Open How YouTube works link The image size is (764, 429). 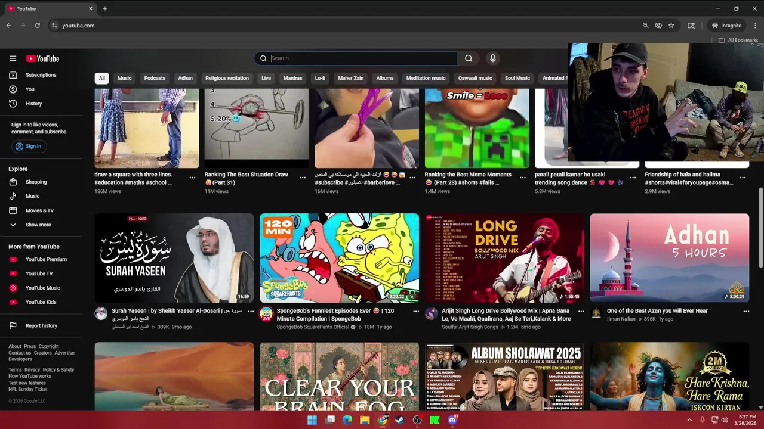click(30, 377)
